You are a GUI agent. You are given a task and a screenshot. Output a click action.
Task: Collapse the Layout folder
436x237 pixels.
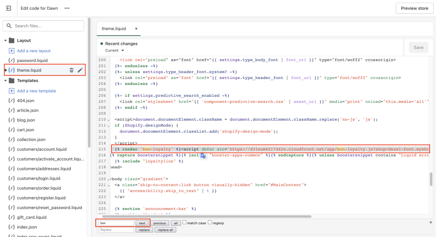click(x=5, y=40)
